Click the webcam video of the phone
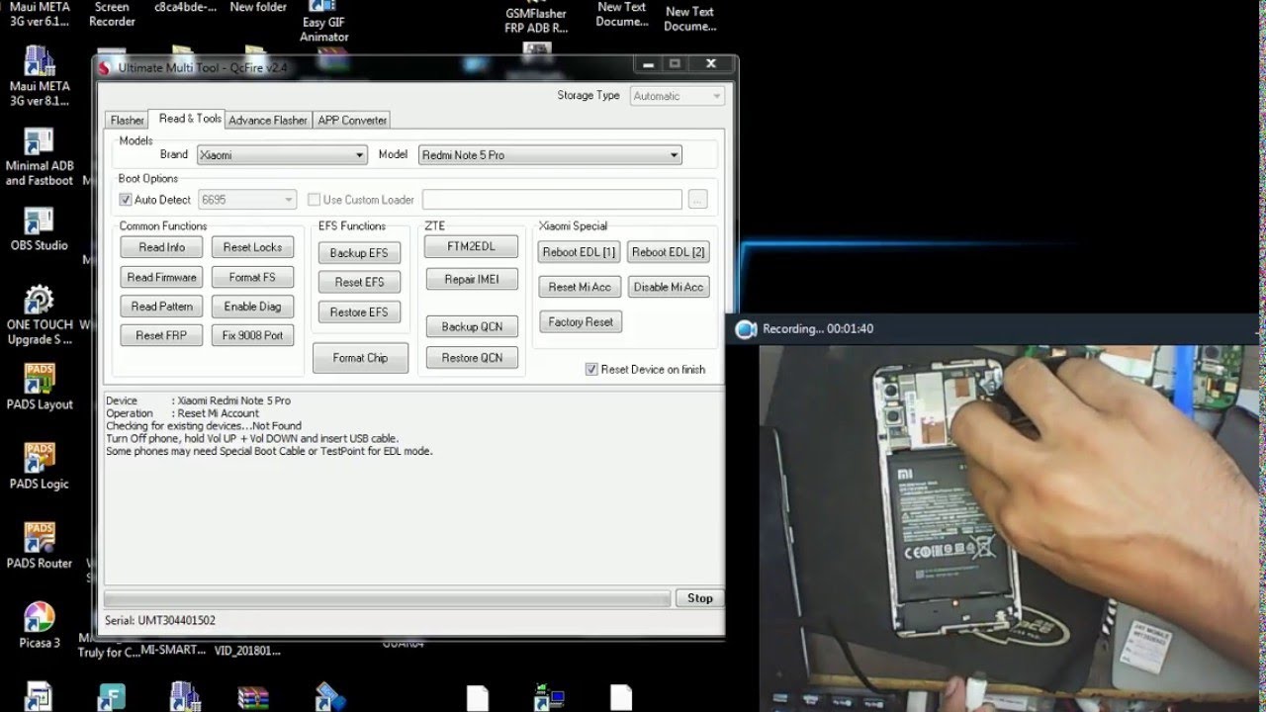Screen dimensions: 1266x712 click(1012, 529)
